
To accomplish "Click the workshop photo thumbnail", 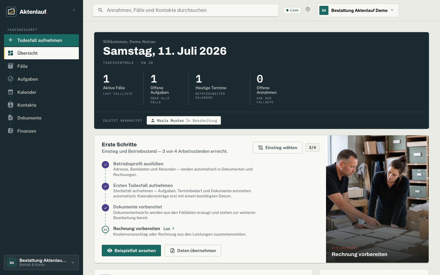I will pyautogui.click(x=377, y=199).
